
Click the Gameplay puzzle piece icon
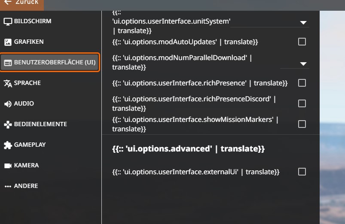(x=8, y=145)
